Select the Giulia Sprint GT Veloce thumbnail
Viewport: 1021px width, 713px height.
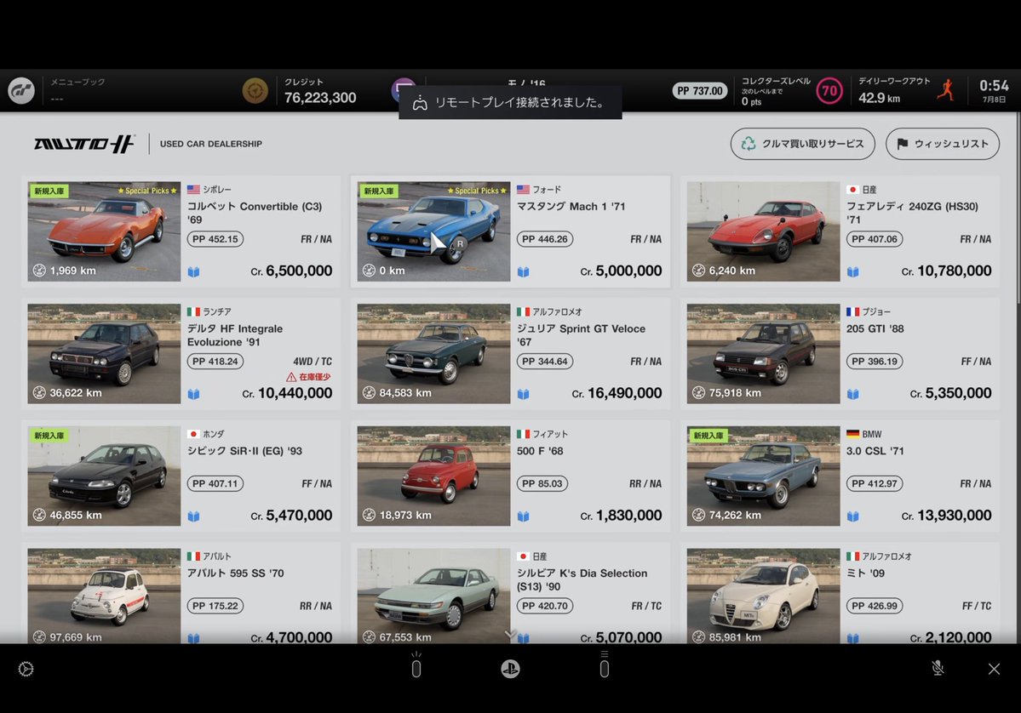433,354
